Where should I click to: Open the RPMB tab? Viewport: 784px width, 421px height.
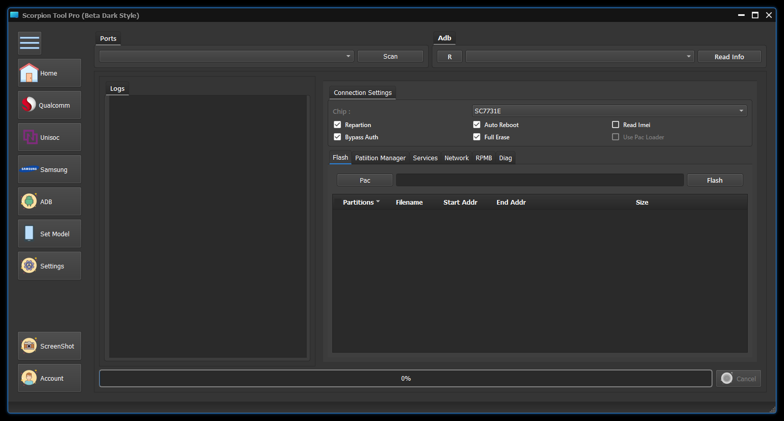tap(483, 158)
